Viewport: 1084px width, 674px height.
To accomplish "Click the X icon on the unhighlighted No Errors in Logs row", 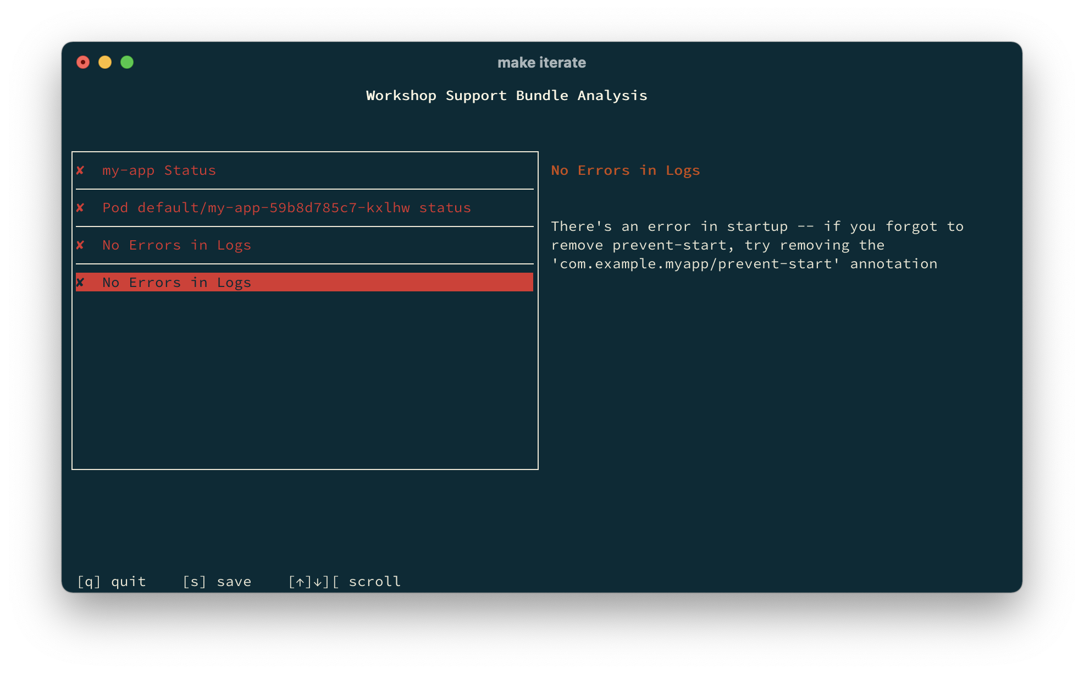I will coord(80,245).
